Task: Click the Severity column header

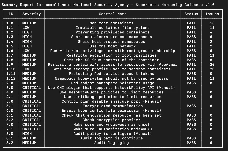Action: tap(32, 14)
